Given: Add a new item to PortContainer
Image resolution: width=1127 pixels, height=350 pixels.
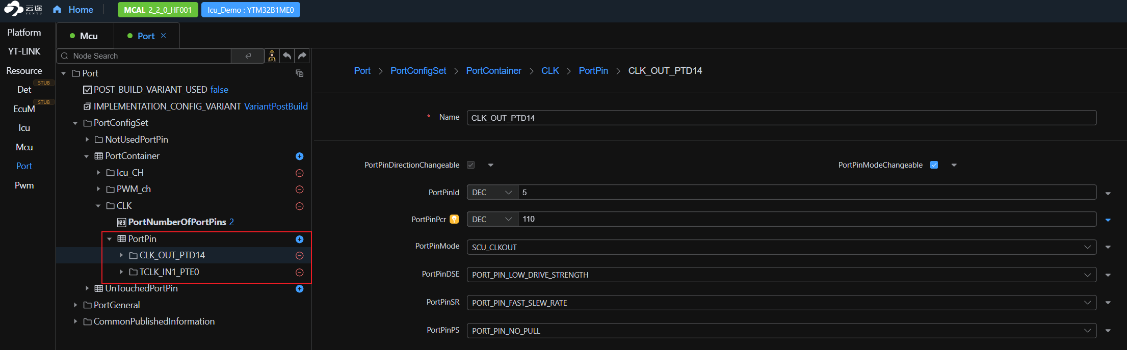Looking at the screenshot, I should (300, 156).
